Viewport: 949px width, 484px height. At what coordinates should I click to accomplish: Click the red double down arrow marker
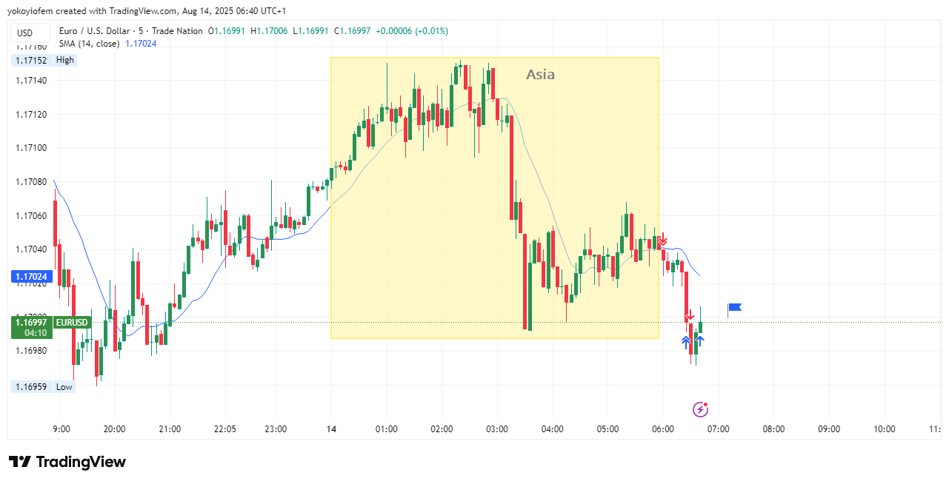click(x=663, y=240)
